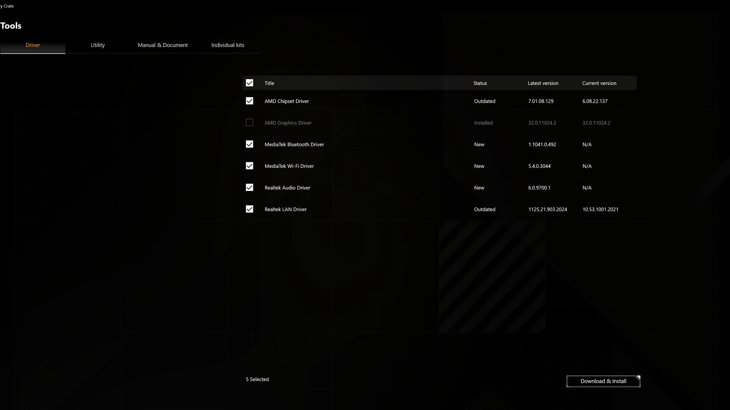Select the AMD Chipset Driver row title
Viewport: 730px width, 410px height.
[287, 101]
